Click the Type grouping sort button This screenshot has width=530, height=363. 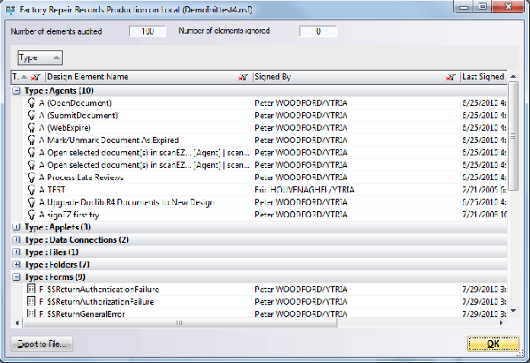pos(40,57)
